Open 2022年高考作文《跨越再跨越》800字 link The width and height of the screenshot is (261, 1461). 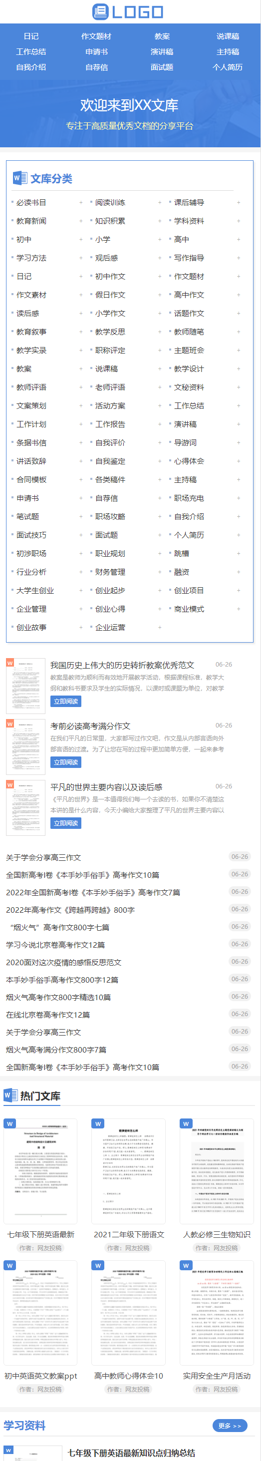point(70,910)
